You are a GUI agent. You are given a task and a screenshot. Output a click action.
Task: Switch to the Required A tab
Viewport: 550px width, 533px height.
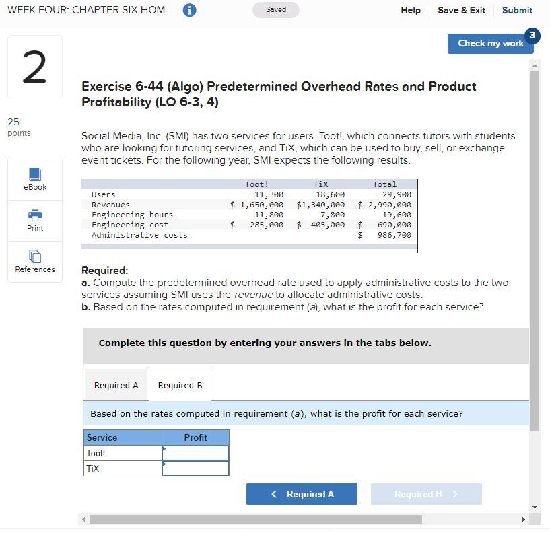[116, 385]
